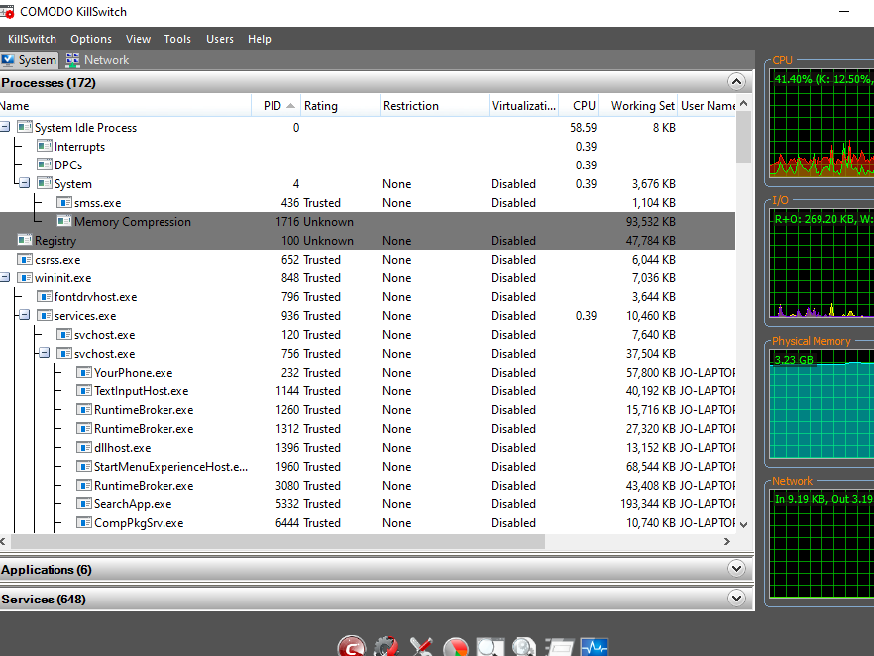
Task: Open the View menu
Action: (x=138, y=39)
